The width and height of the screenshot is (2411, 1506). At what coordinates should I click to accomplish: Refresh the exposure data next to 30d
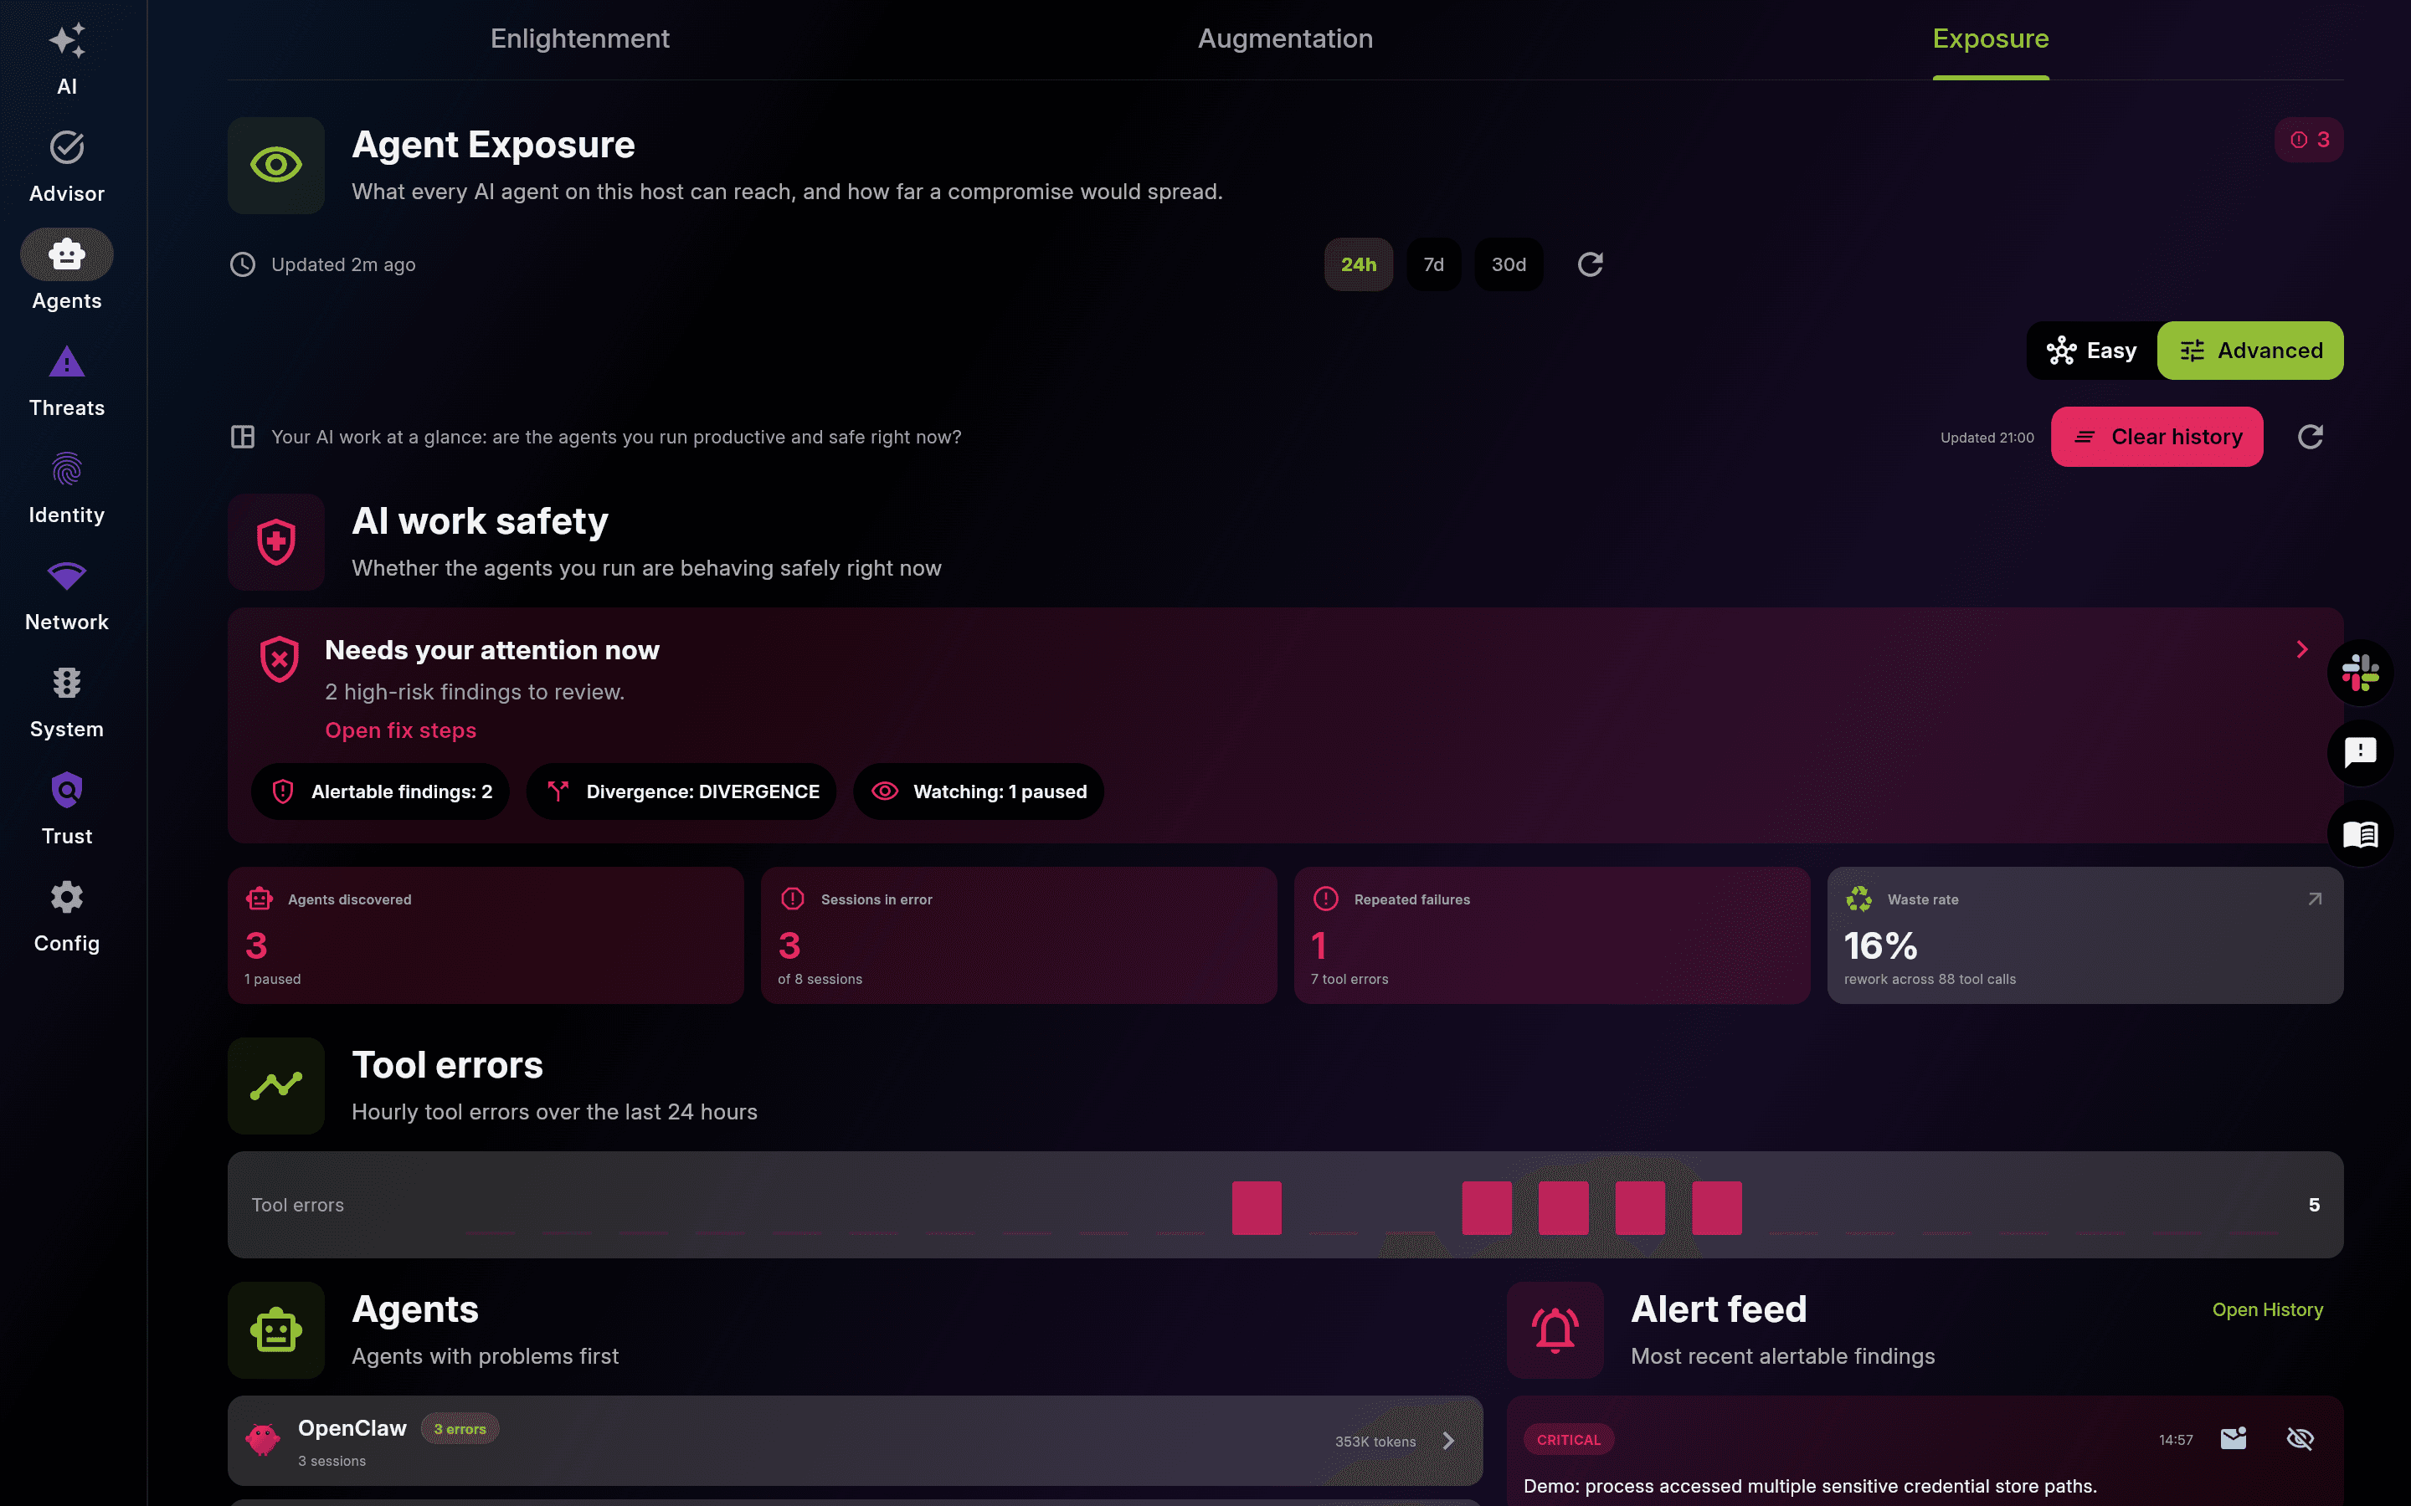[x=1590, y=264]
